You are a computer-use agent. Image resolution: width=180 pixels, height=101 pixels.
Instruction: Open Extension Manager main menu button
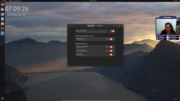114,26
